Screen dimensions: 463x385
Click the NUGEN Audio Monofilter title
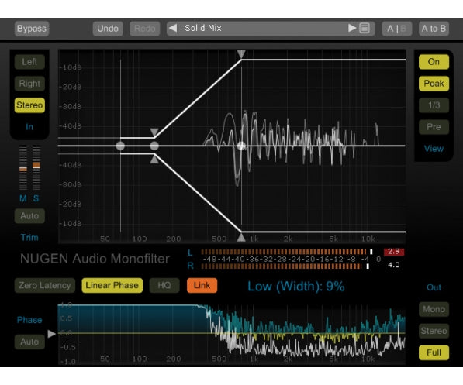[95, 259]
